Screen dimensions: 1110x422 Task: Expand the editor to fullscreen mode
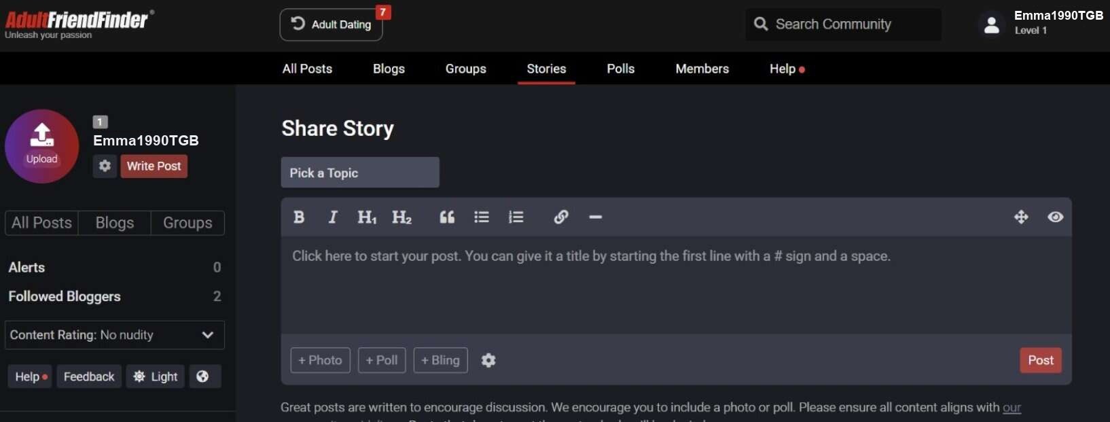click(x=1021, y=217)
